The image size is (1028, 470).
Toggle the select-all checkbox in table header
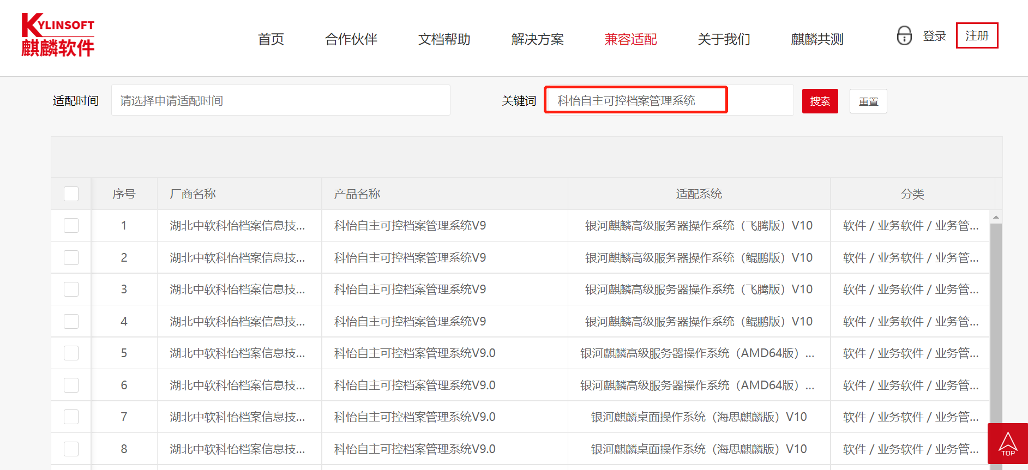tap(71, 194)
